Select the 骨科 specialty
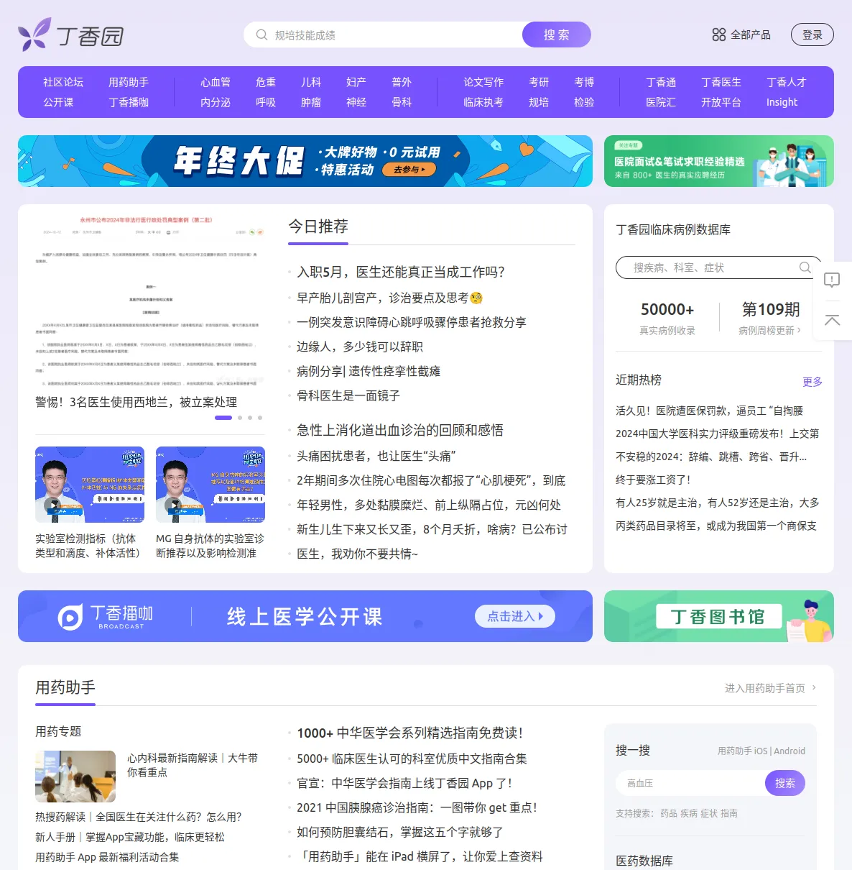Viewport: 852px width, 870px height. tap(402, 102)
